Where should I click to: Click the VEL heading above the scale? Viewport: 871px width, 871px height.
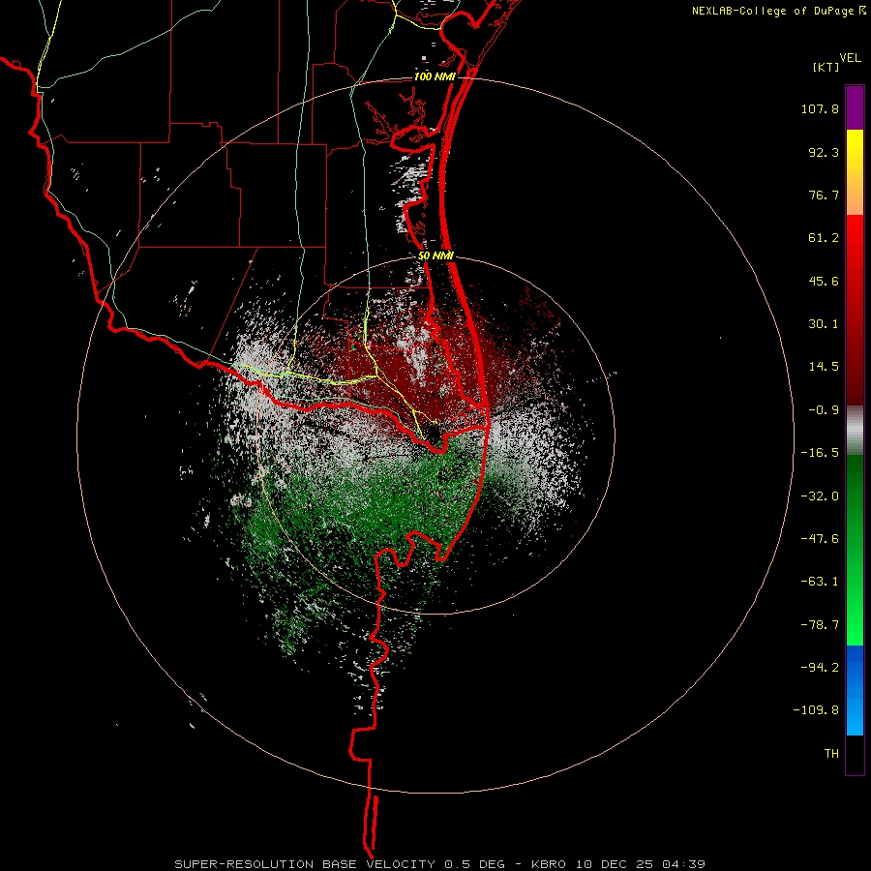click(850, 58)
